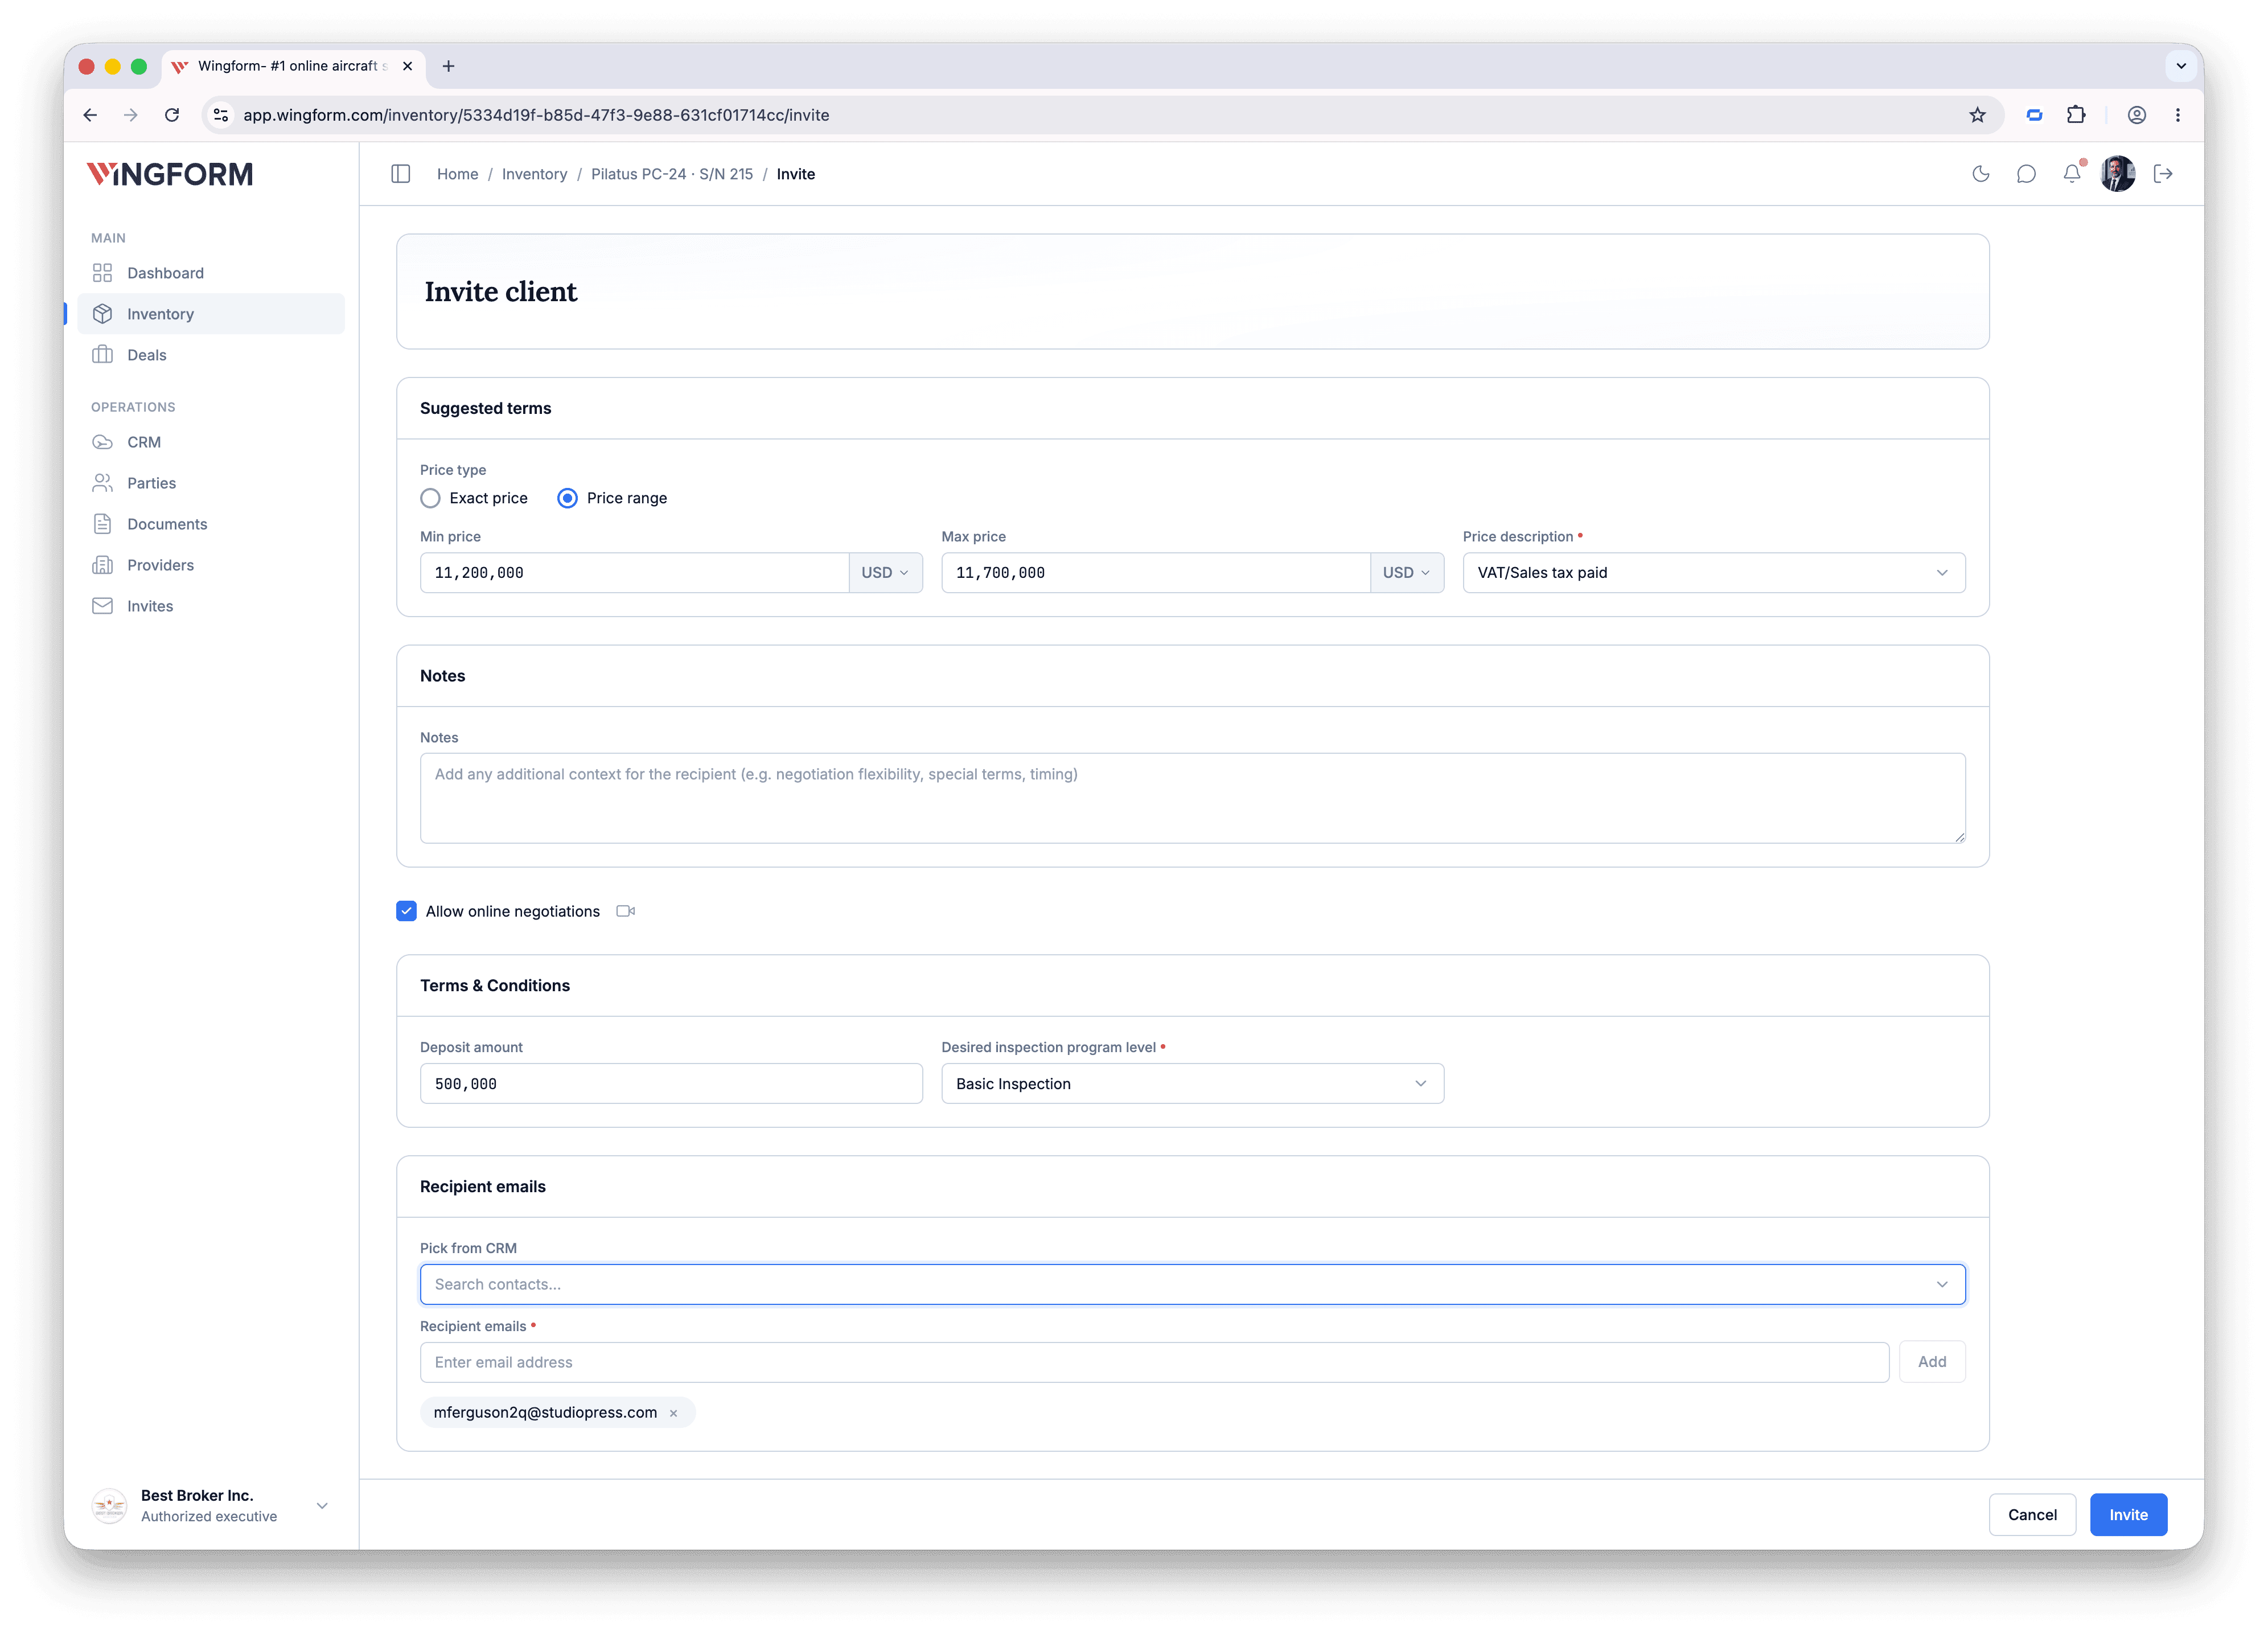Click the Enter email address field
The height and width of the screenshot is (1634, 2268).
coord(1154,1362)
